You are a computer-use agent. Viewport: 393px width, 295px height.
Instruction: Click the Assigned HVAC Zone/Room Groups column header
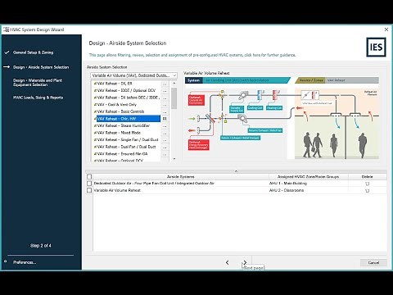[309, 177]
